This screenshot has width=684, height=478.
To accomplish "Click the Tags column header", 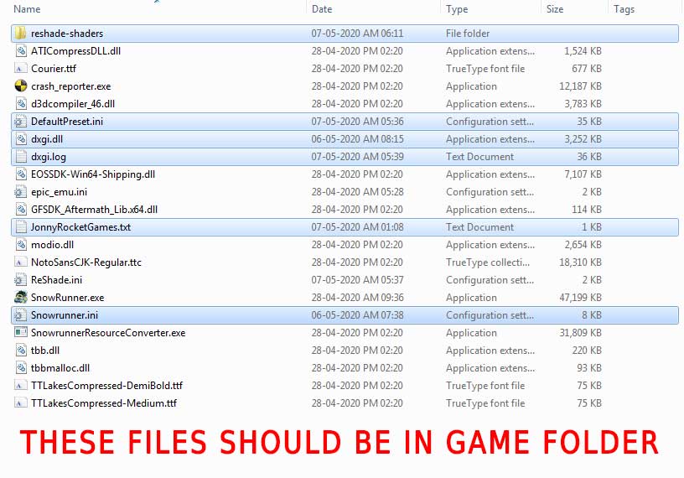I will pyautogui.click(x=624, y=9).
